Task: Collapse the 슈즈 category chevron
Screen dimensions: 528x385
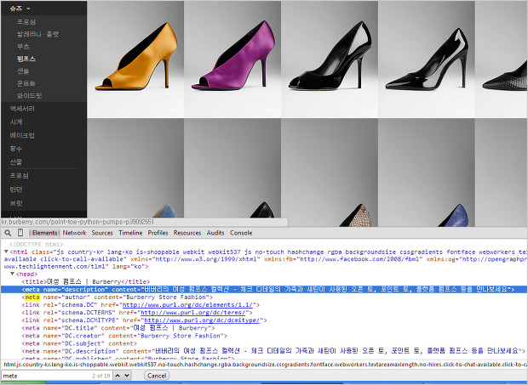Action: [x=30, y=7]
